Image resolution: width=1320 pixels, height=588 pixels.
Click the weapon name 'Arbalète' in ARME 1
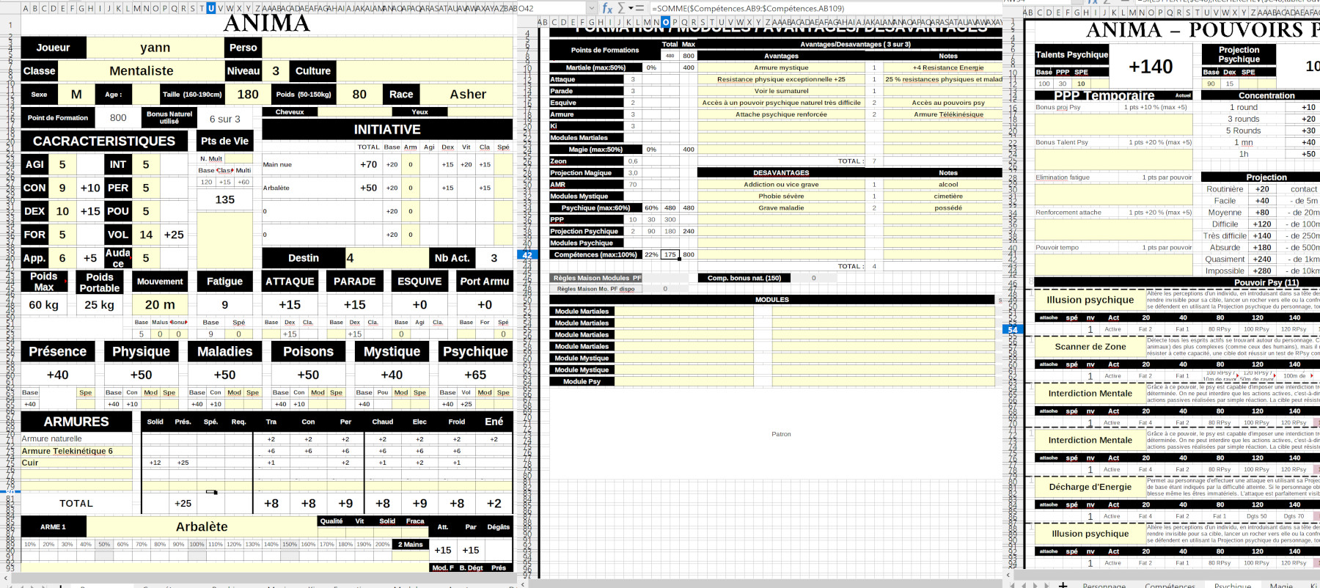pos(202,526)
